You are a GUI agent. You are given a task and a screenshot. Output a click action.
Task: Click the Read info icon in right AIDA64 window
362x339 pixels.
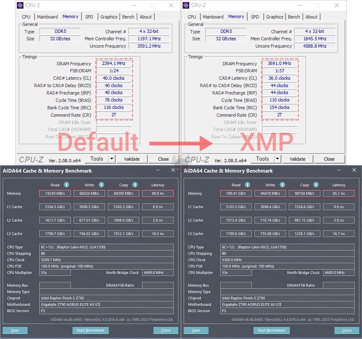coord(248,185)
